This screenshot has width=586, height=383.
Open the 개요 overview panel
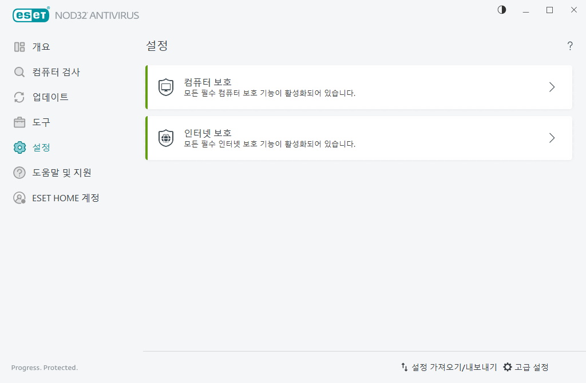click(41, 46)
